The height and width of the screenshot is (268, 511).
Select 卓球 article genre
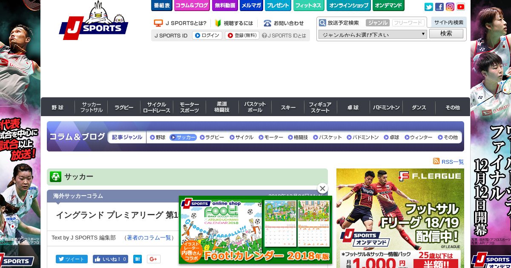391,137
